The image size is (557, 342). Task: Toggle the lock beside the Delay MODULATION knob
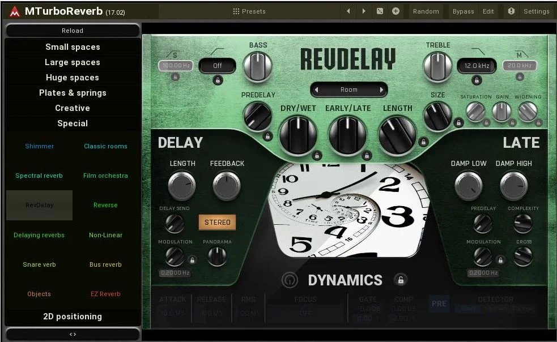[x=192, y=260]
